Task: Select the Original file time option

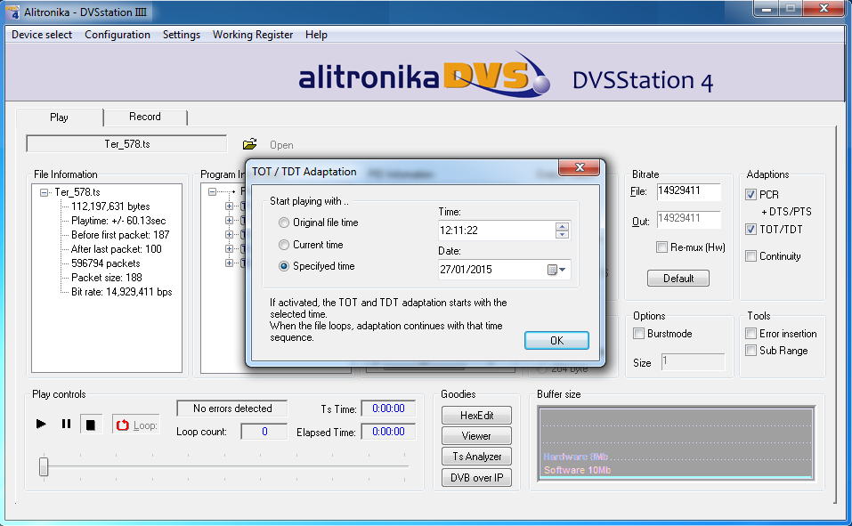Action: coord(284,223)
